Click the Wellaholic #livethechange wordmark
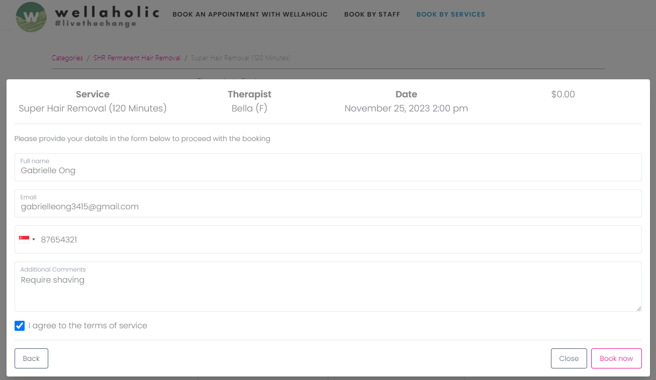 click(x=107, y=17)
